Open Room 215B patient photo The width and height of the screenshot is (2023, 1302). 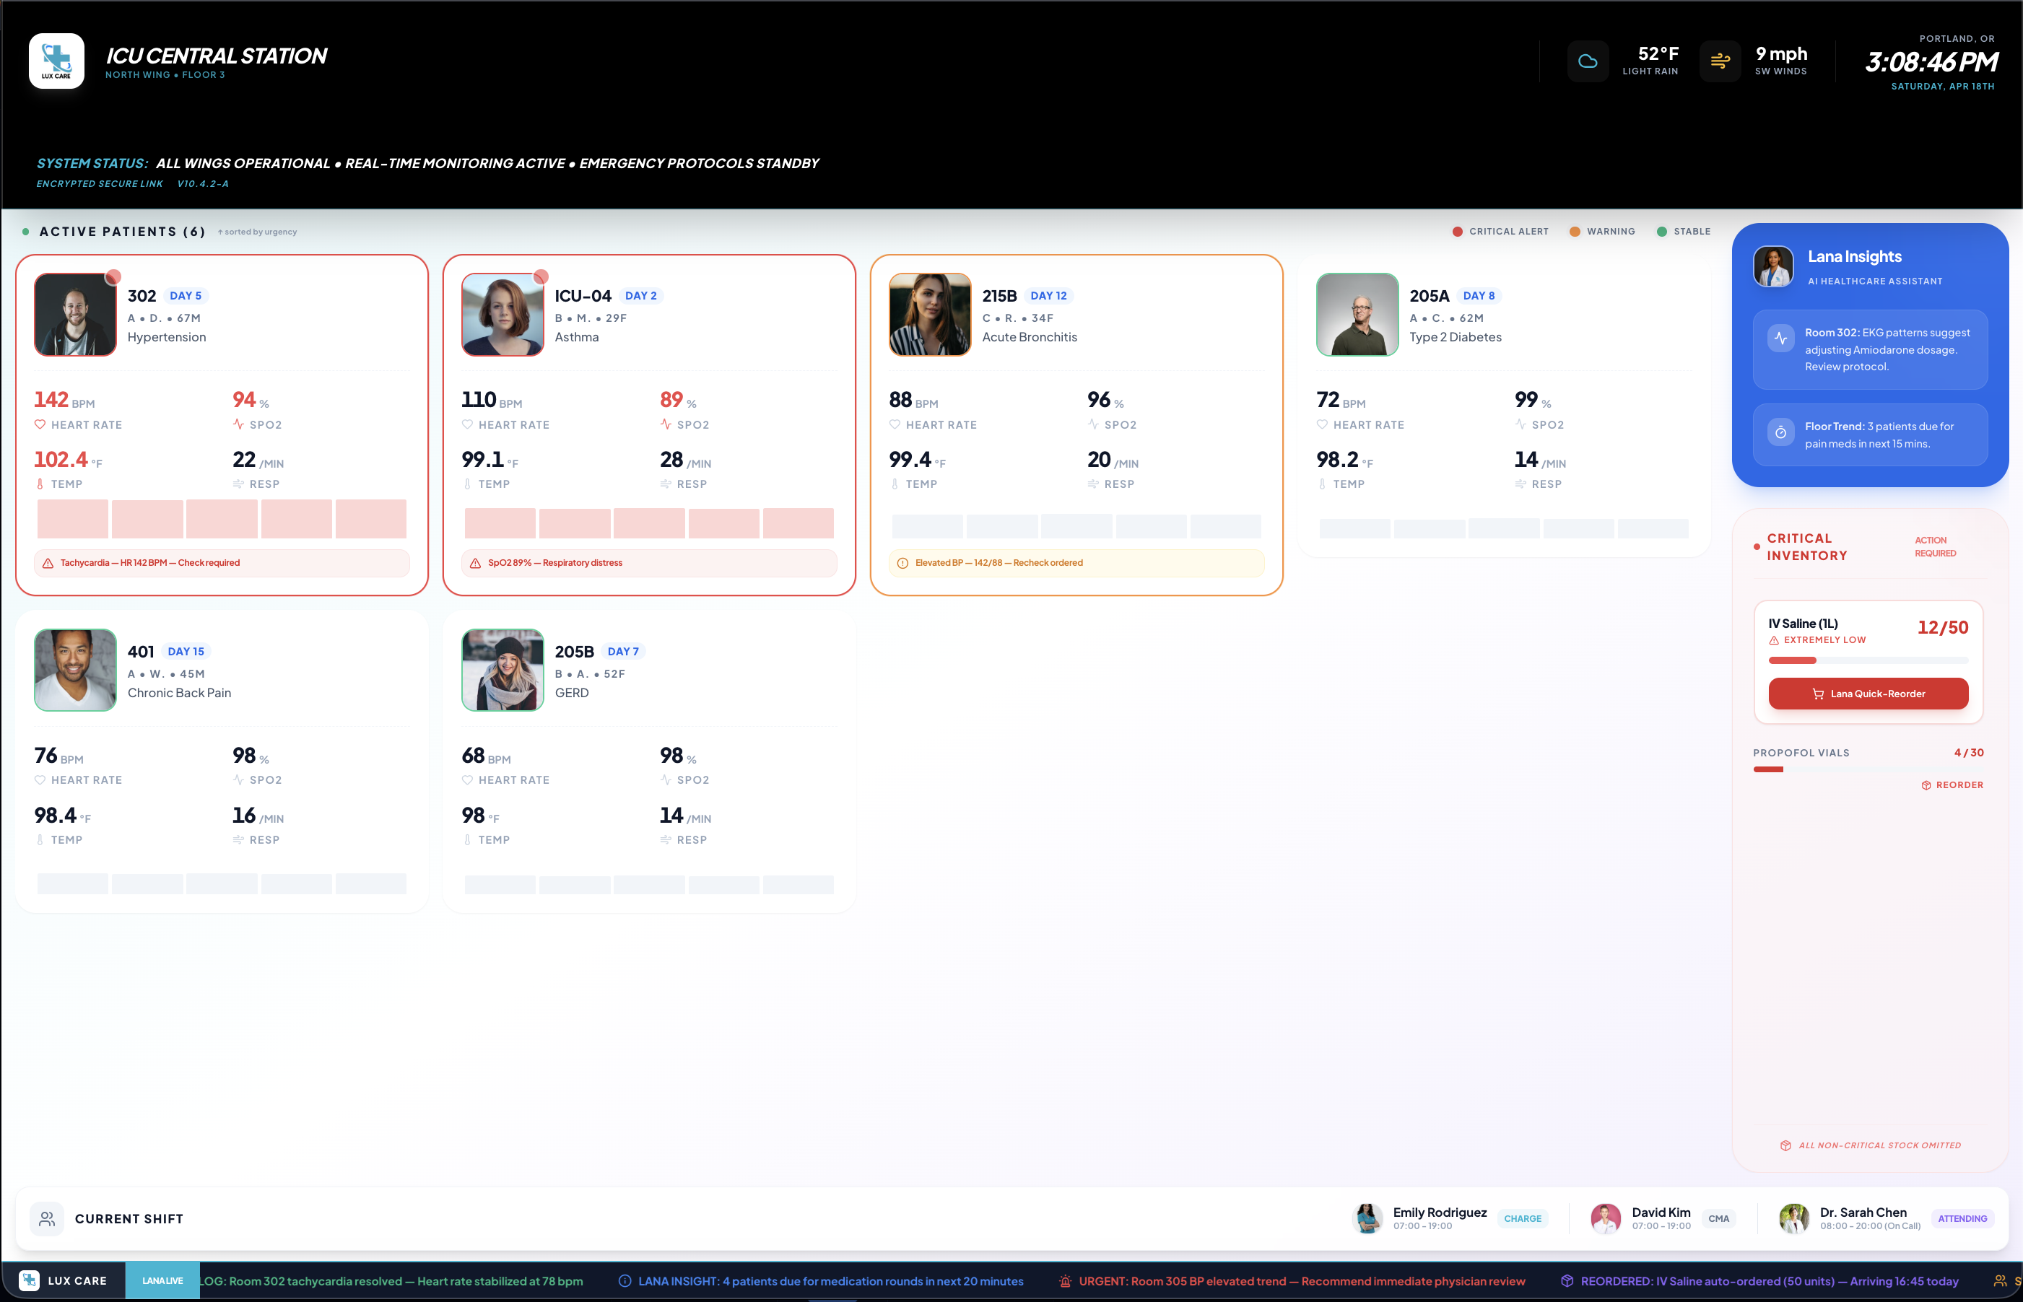point(931,315)
